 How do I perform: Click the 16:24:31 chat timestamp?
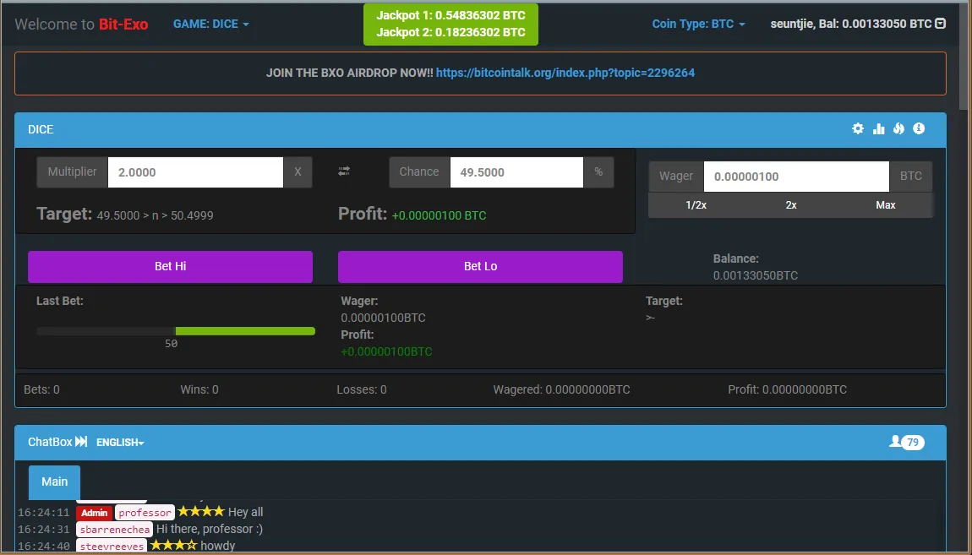[x=43, y=530]
